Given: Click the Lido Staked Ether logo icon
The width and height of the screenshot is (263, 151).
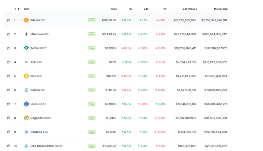Looking at the screenshot, I should [x=26, y=146].
